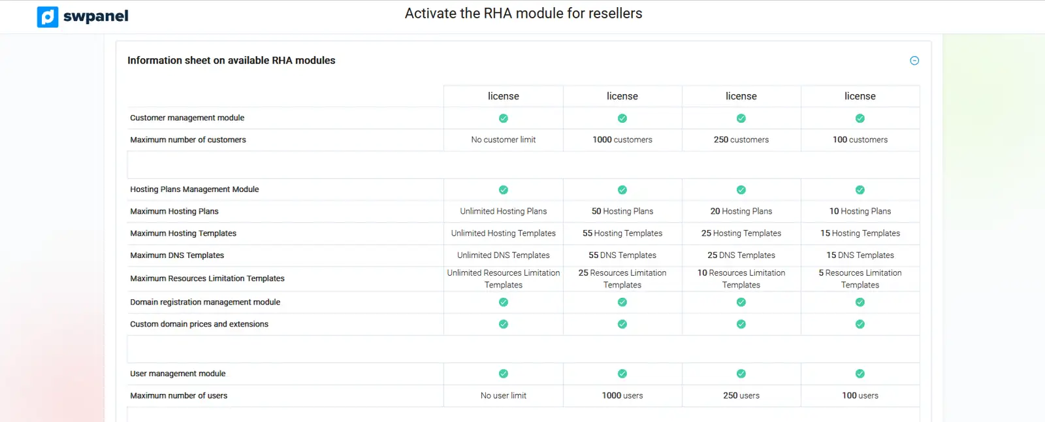This screenshot has height=422, width=1045.
Task: Click the '25 DNS Templates' cell
Action: pos(741,255)
